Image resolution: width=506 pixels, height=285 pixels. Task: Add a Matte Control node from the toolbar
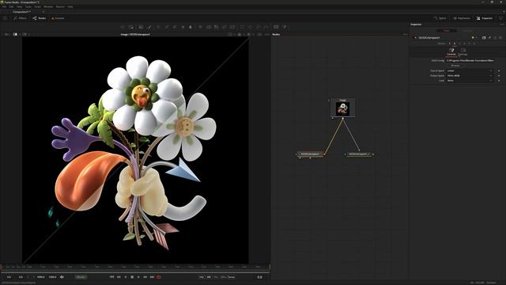216,27
